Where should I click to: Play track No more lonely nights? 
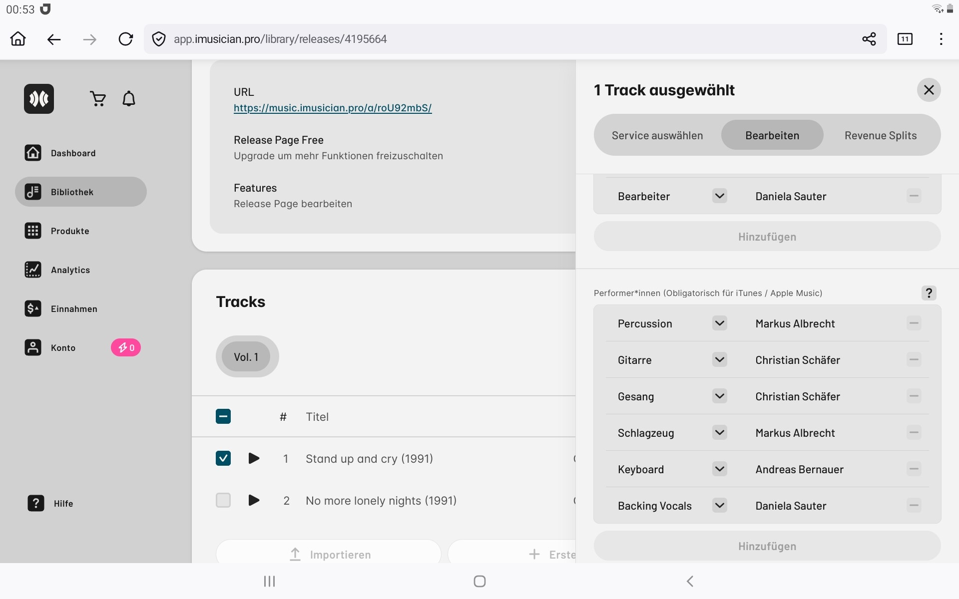coord(254,500)
